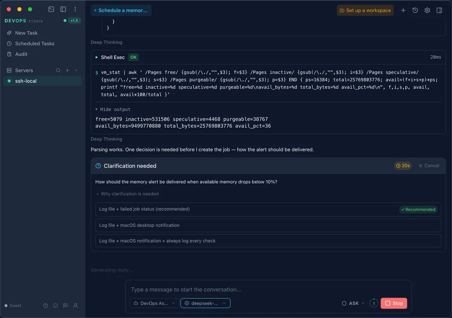
Task: Click the Shell Exec header
Action: (268, 57)
